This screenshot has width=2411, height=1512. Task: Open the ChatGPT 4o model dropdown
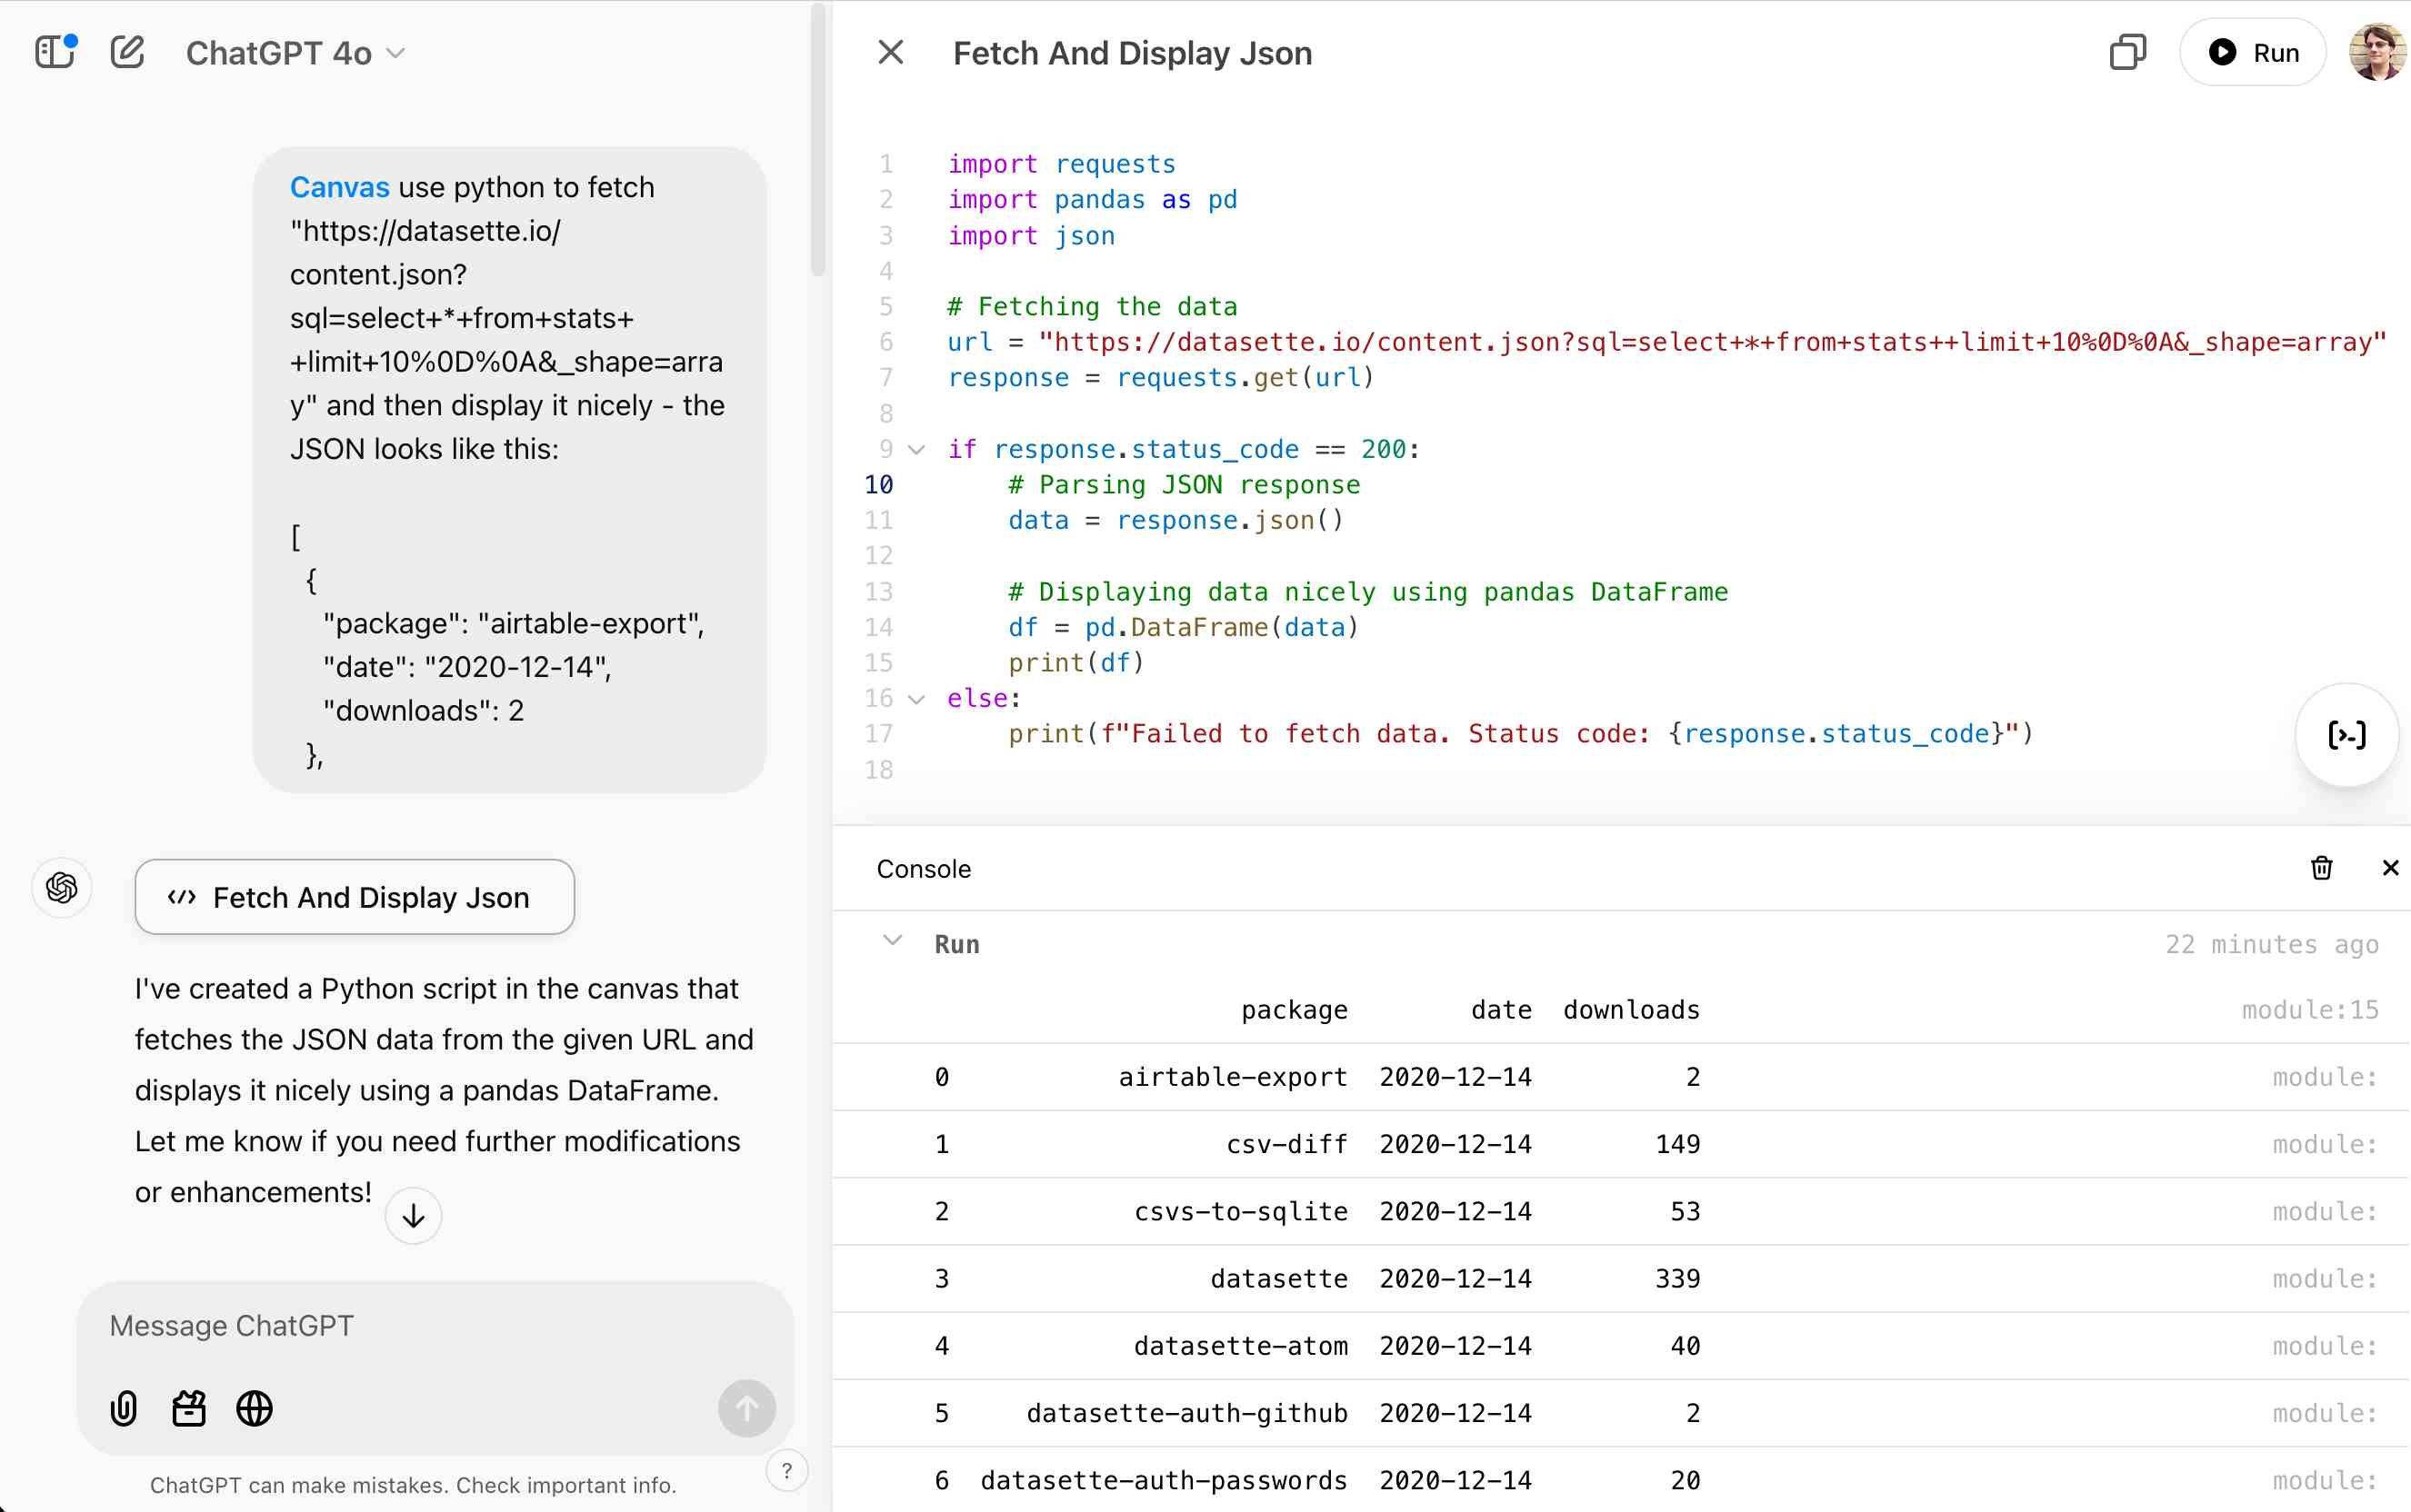(x=295, y=53)
